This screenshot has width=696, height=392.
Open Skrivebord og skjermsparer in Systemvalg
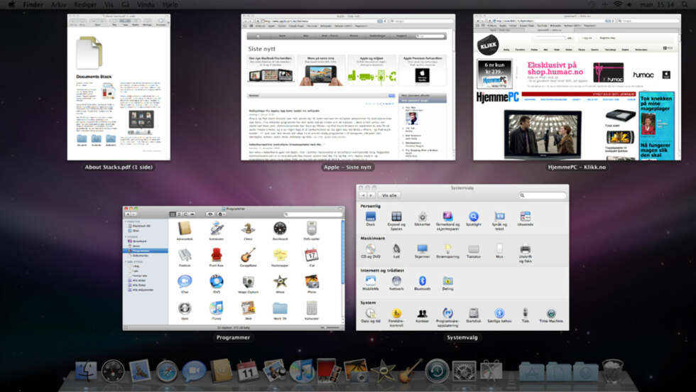pos(448,220)
